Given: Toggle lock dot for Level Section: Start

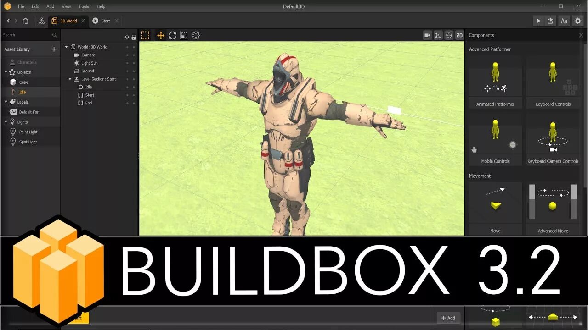Looking at the screenshot, I should pos(134,79).
